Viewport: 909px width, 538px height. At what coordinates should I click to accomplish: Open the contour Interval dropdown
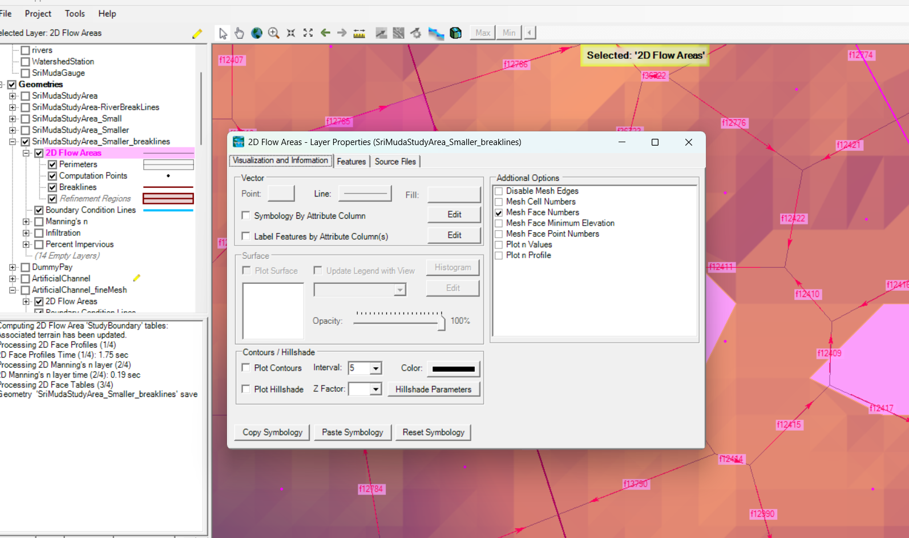375,368
